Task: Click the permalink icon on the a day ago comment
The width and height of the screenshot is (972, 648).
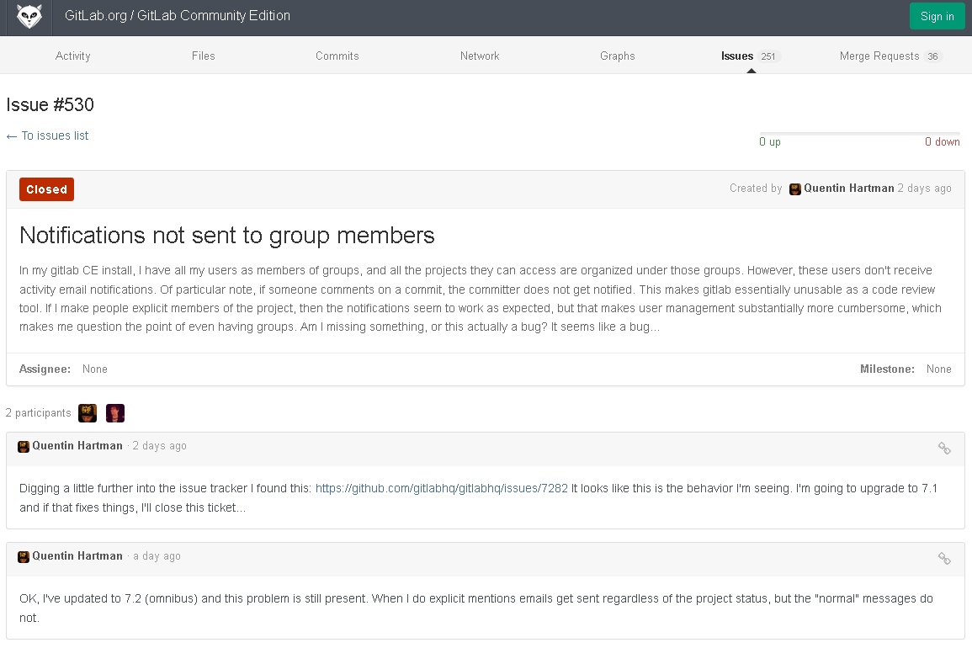Action: tap(944, 559)
